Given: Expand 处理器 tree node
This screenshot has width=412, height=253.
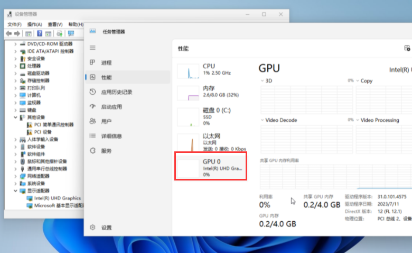Looking at the screenshot, I should tap(15, 66).
